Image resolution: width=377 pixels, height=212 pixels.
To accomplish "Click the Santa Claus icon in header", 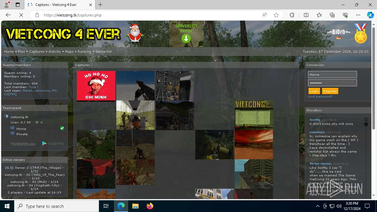I will coord(135,33).
